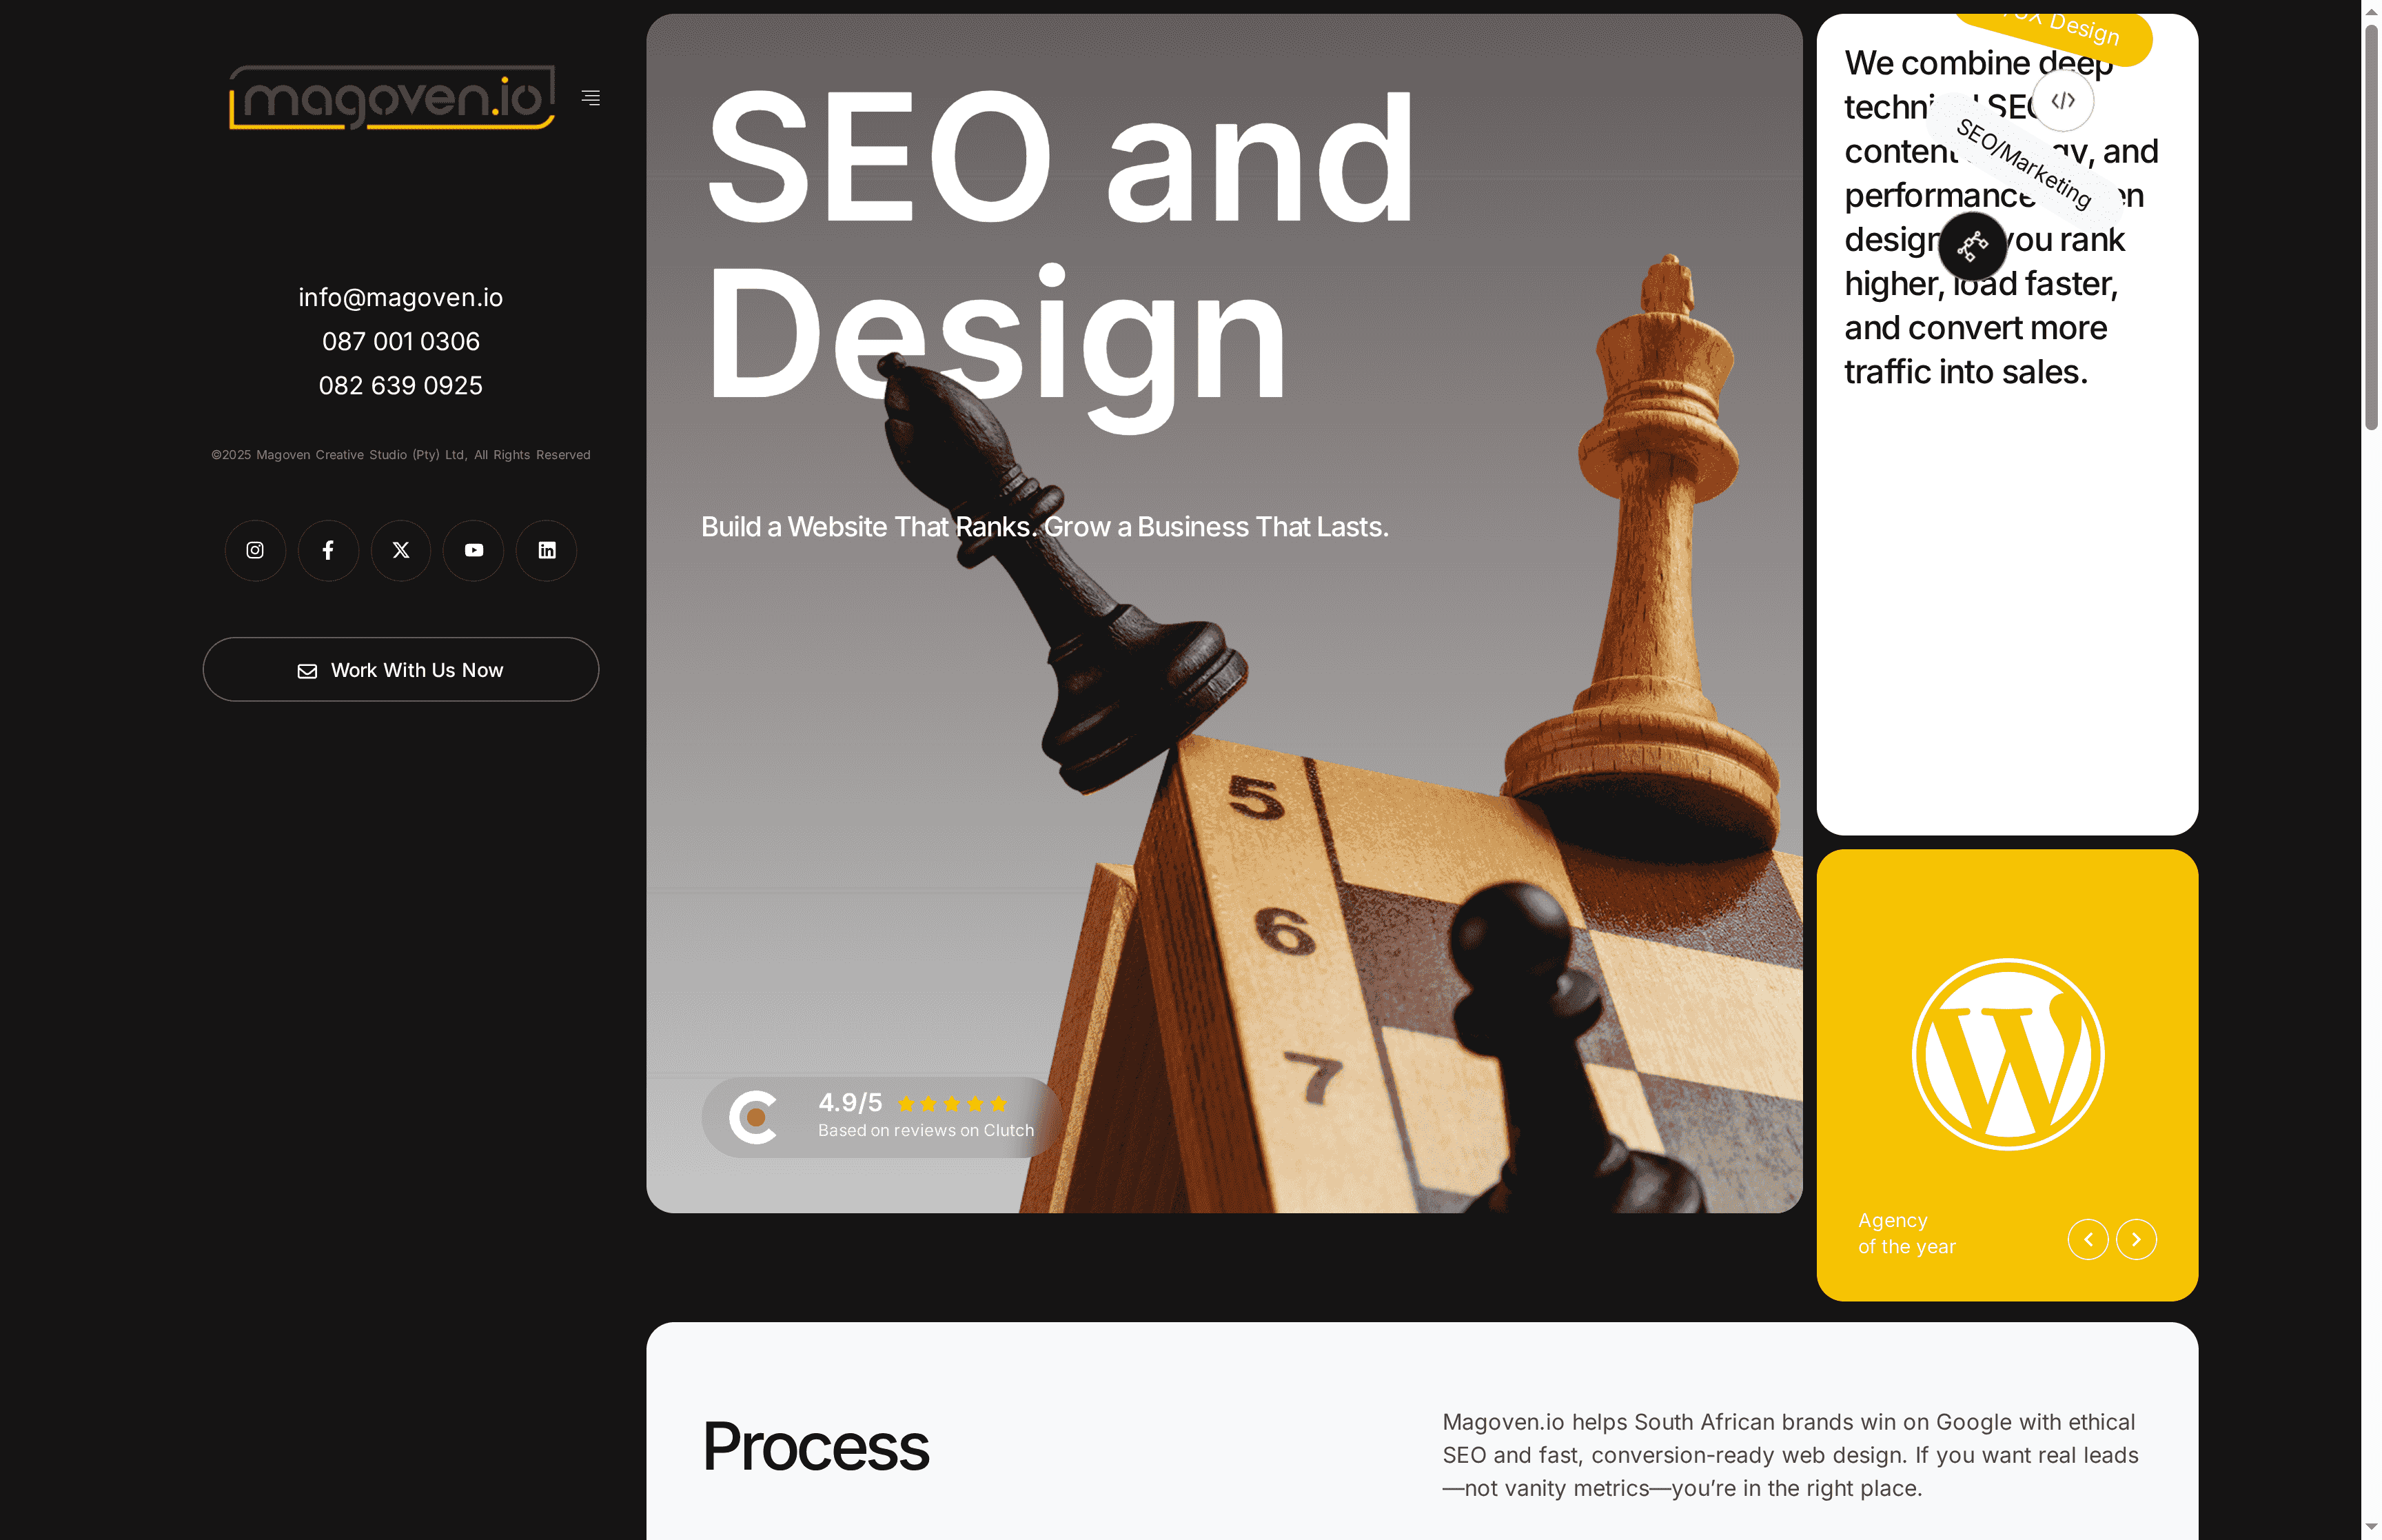
Task: Open the Facebook social icon
Action: click(x=328, y=550)
